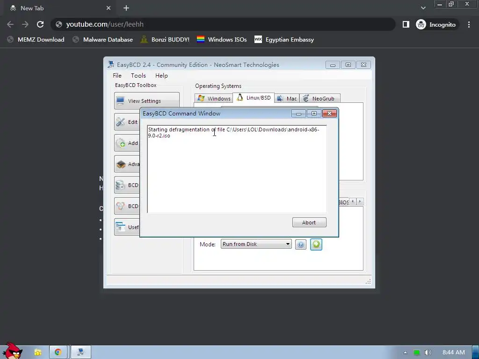The height and width of the screenshot is (359, 479).
Task: Open a new Chrome tab
Action: [126, 8]
